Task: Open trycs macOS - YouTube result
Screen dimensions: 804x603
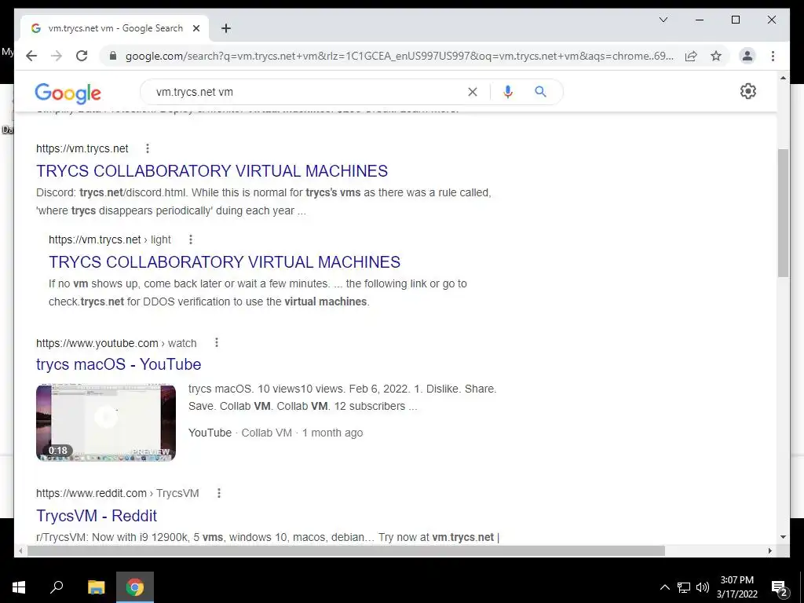Action: (119, 364)
